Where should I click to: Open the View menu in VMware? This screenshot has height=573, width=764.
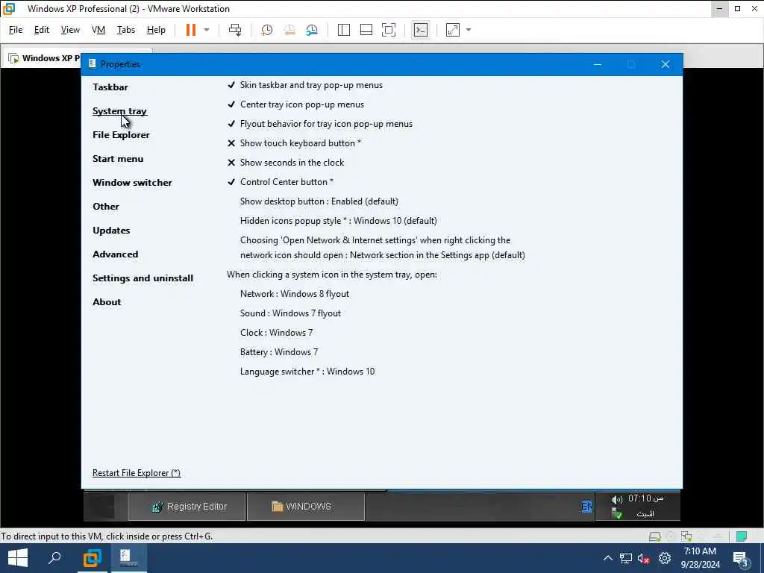click(70, 30)
